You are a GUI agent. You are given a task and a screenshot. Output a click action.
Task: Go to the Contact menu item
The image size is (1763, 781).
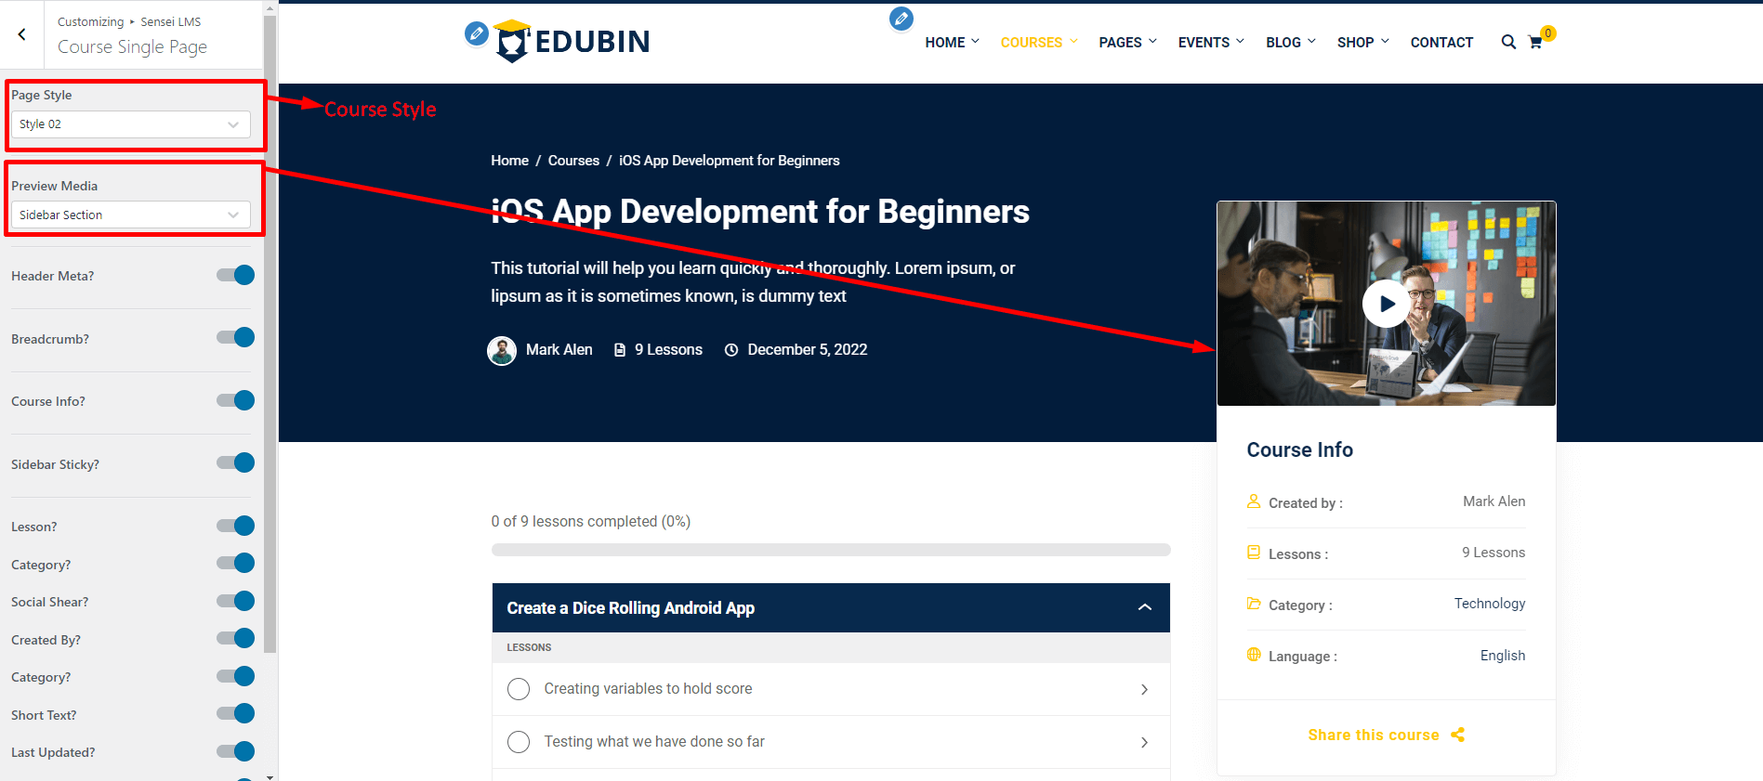pyautogui.click(x=1441, y=43)
